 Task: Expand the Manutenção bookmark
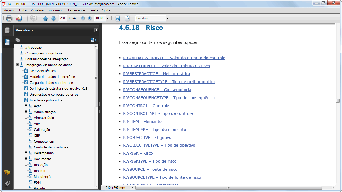(x=26, y=176)
